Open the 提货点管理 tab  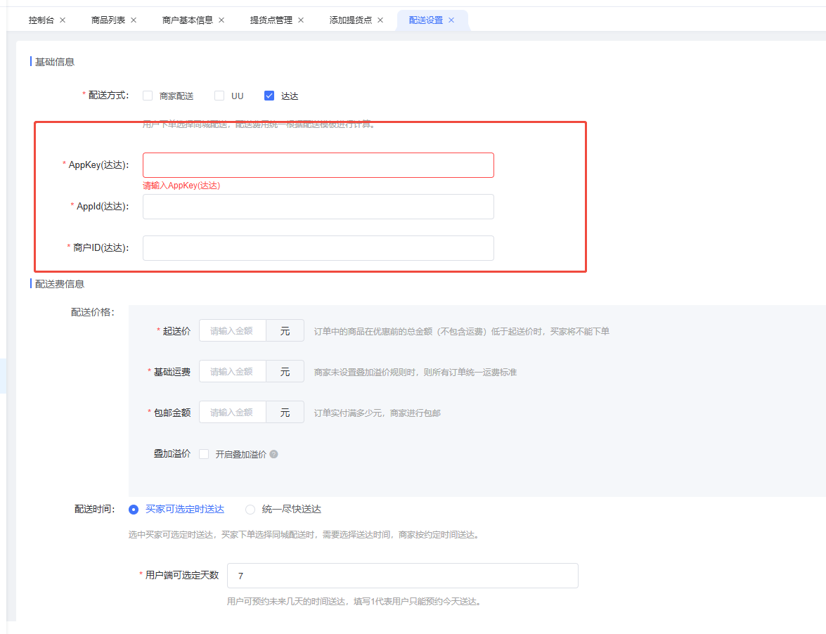tap(271, 20)
